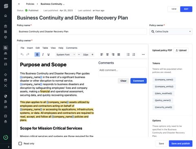This screenshot has height=149, width=196.
Task: Go to Policies breadcrumb
Action: pos(30,4)
